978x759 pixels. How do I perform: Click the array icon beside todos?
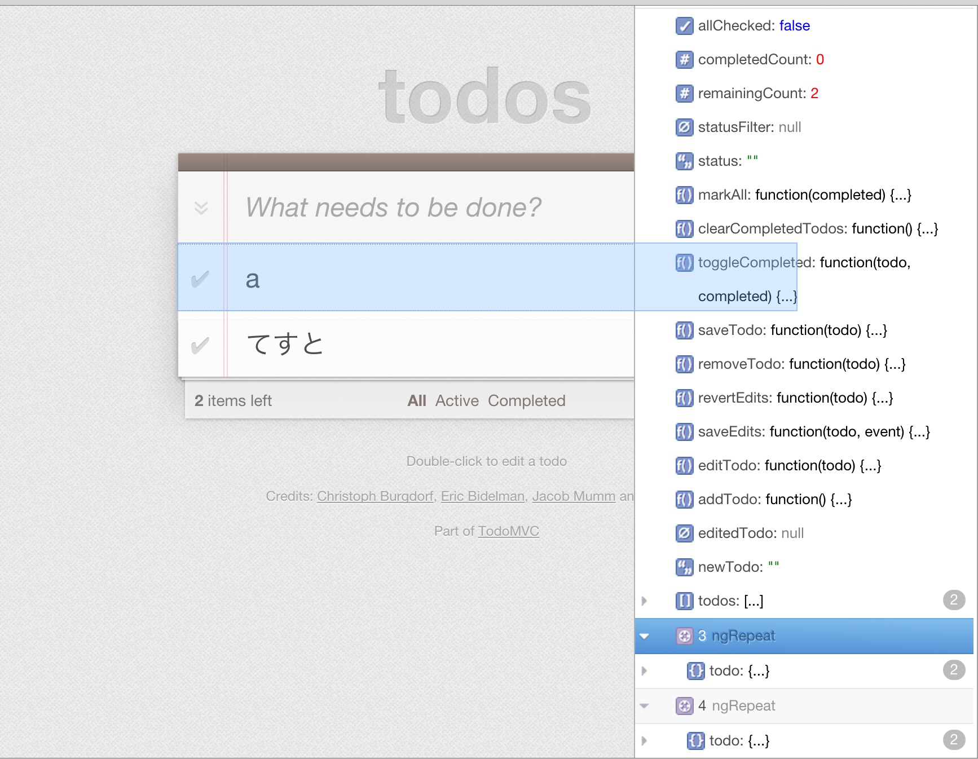684,601
